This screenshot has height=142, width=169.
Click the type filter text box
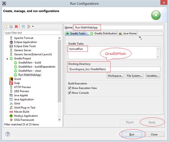click(33, 33)
